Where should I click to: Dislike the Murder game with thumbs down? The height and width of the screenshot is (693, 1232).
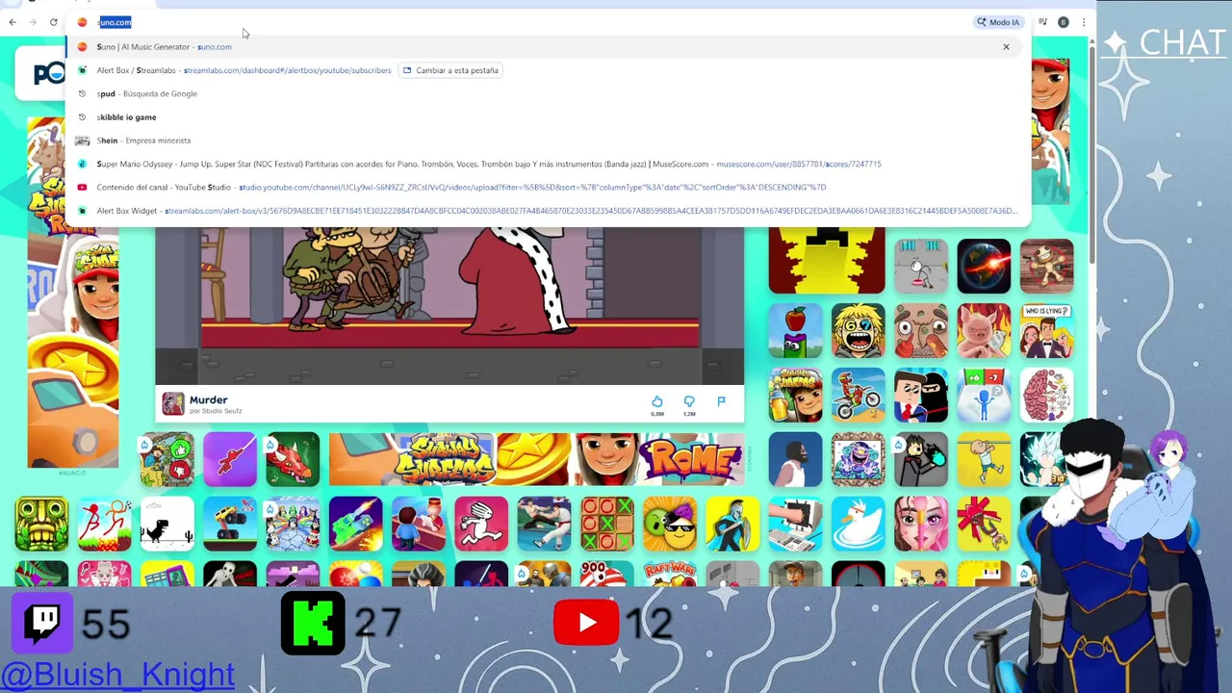coord(689,402)
